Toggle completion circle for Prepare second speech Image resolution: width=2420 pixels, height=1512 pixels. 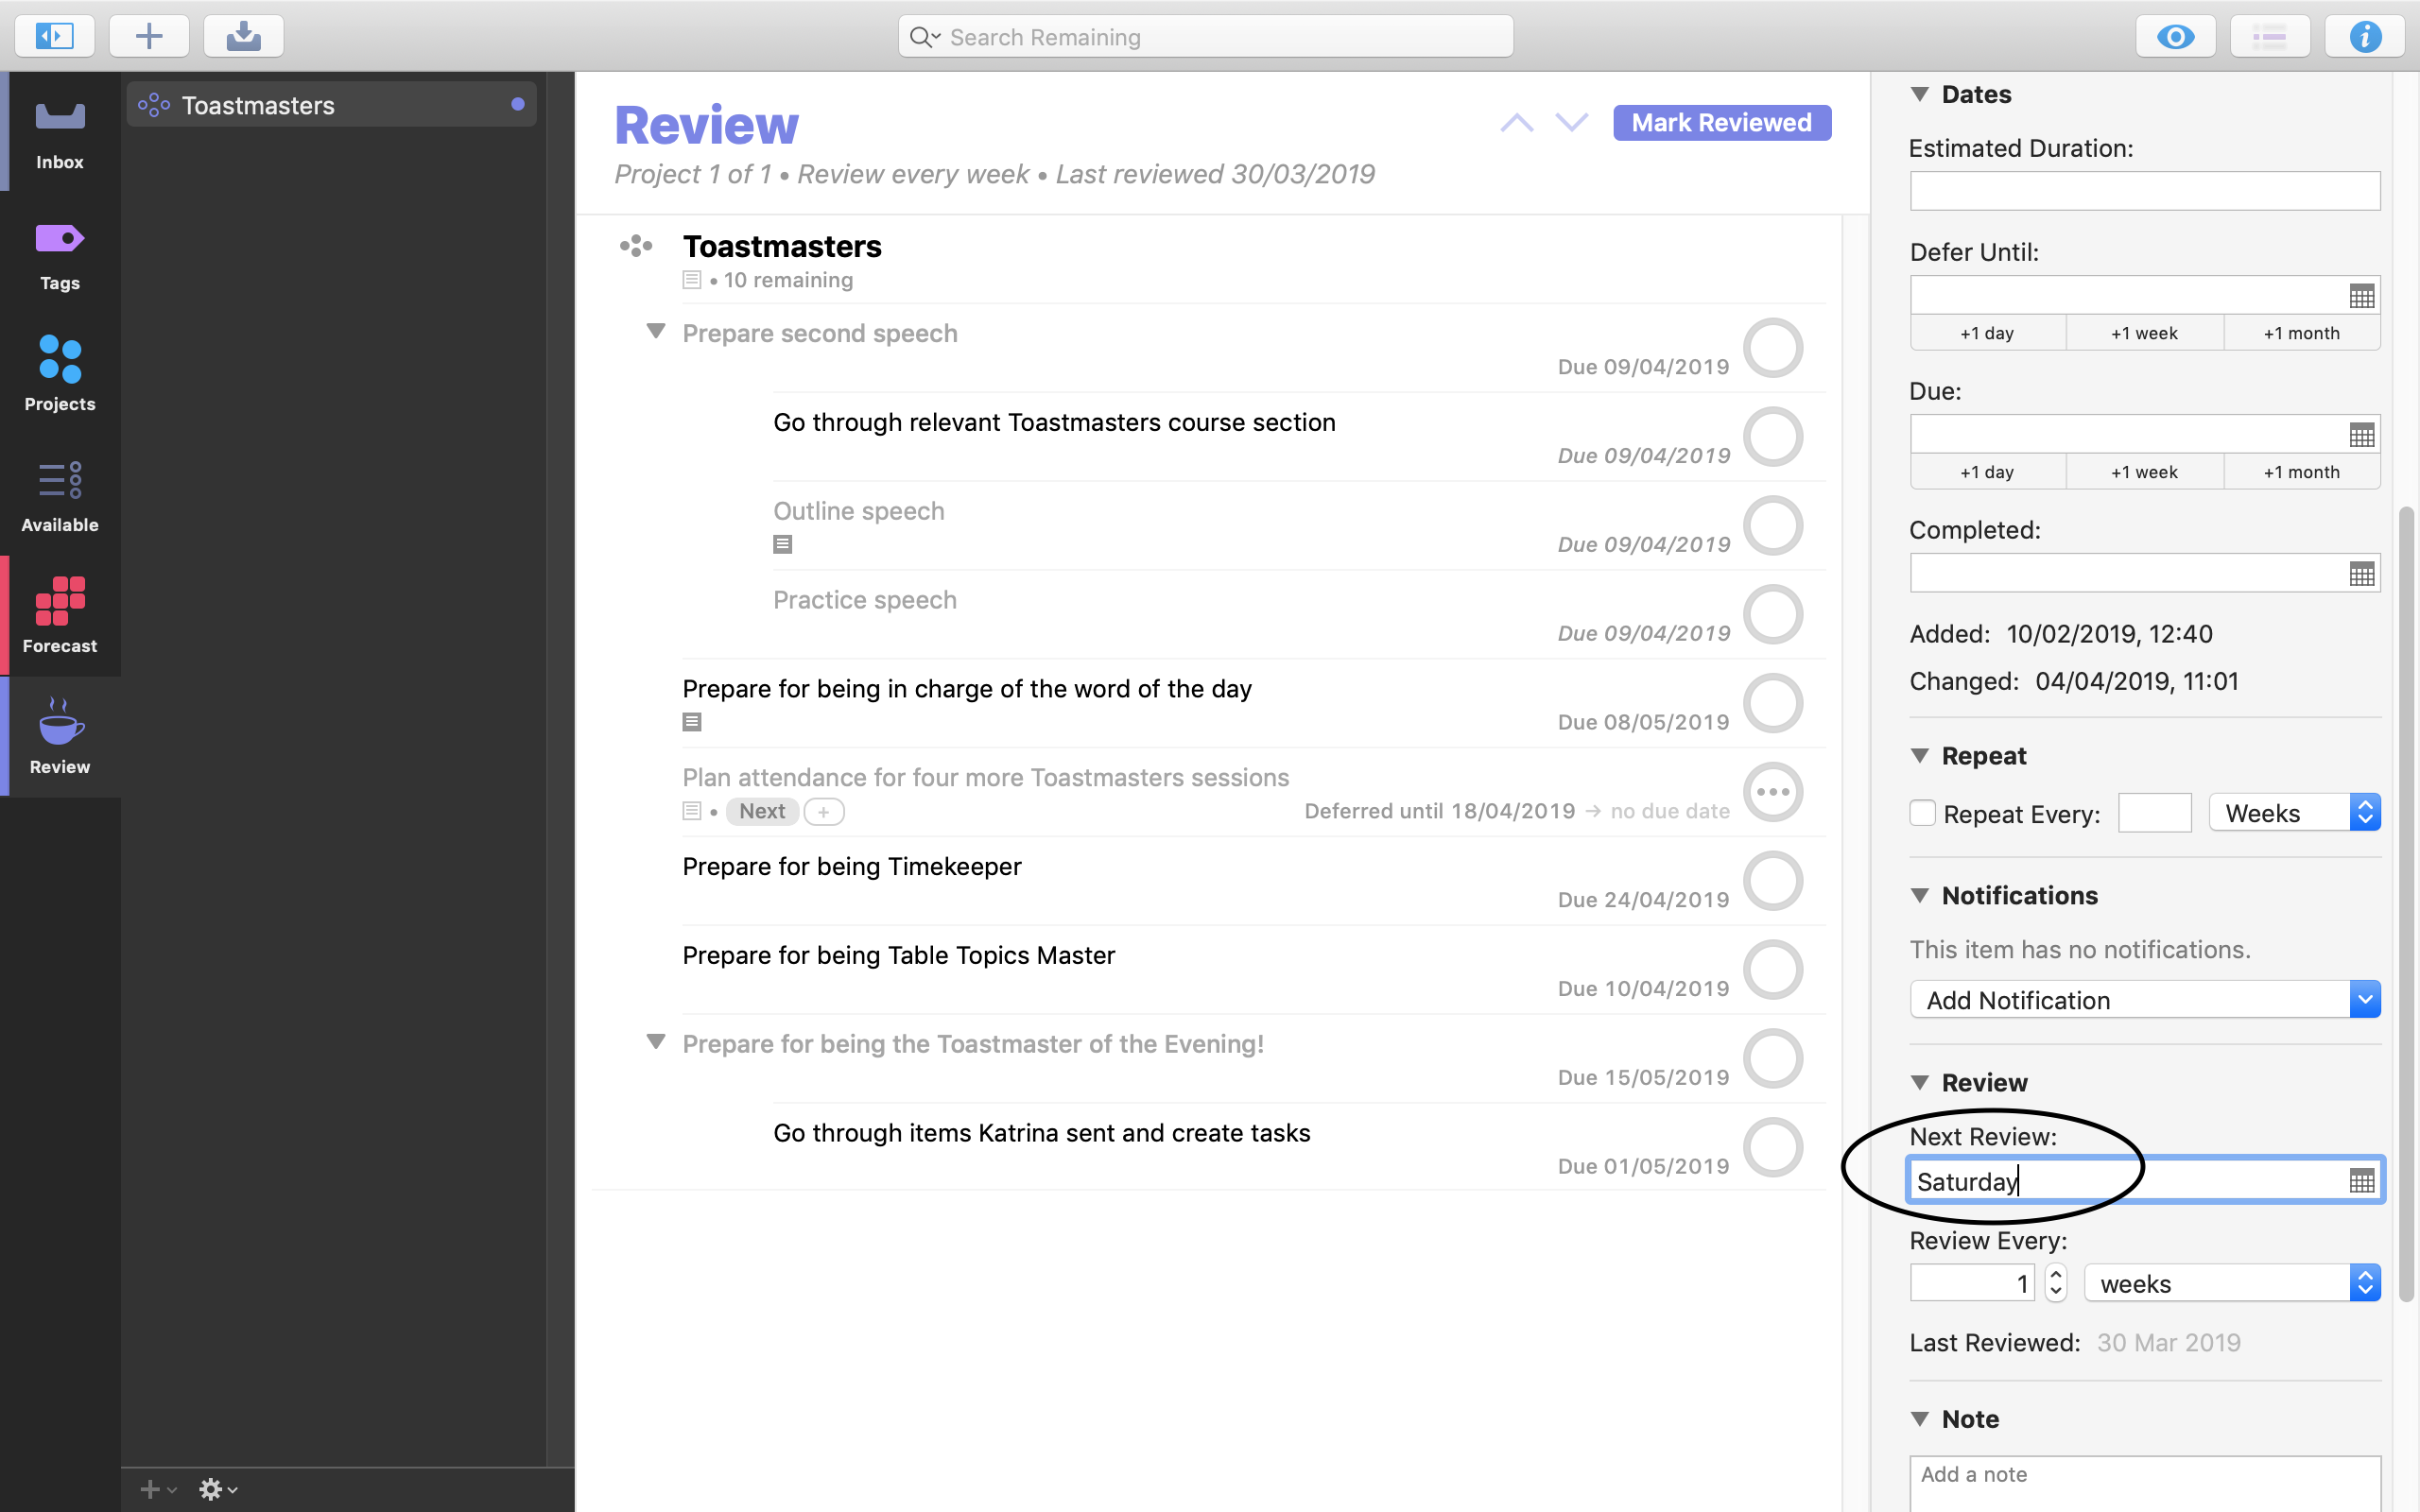click(1775, 349)
